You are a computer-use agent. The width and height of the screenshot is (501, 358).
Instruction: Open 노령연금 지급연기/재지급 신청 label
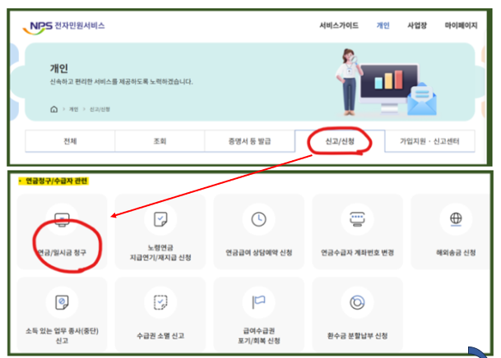160,253
